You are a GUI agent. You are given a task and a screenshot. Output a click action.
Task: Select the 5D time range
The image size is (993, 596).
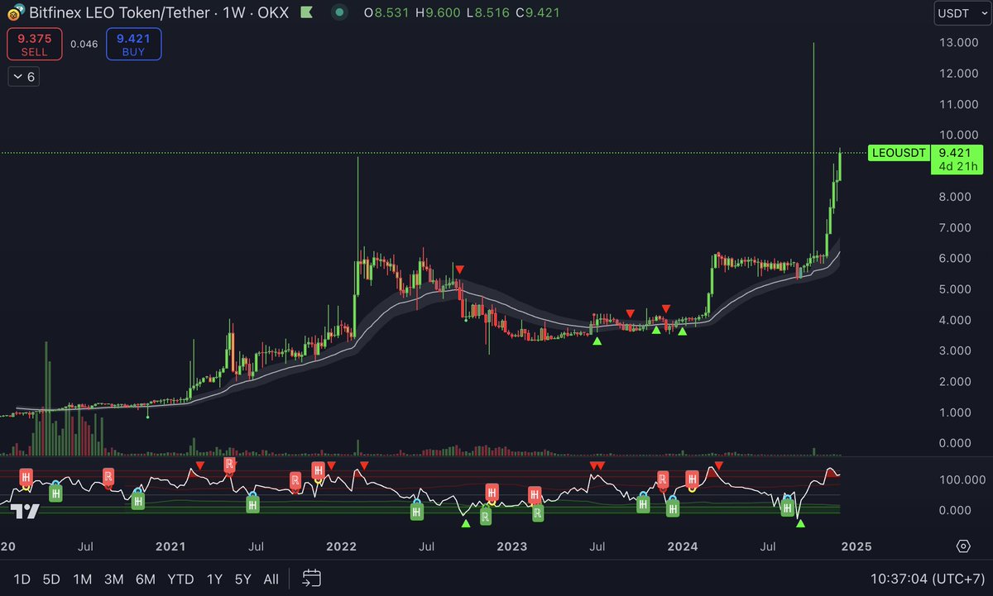51,579
